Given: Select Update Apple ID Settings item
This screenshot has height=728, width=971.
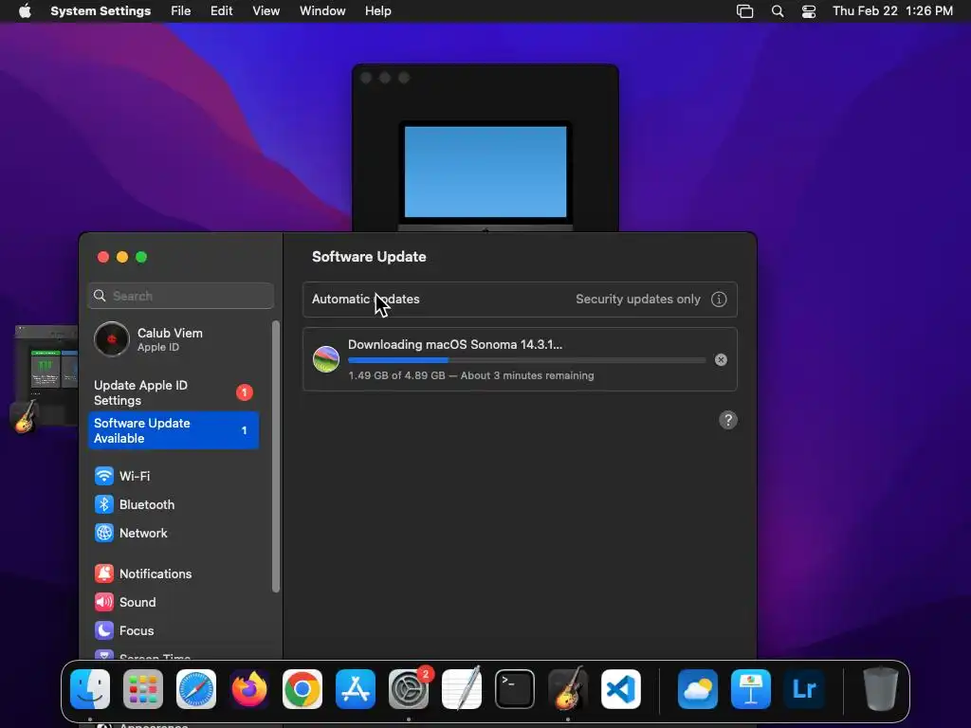Looking at the screenshot, I should pos(174,392).
